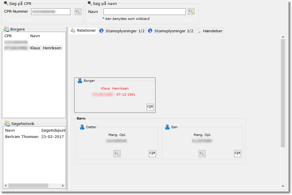
Task: Sort Borgere list by Navn column header
Action: 46,36
